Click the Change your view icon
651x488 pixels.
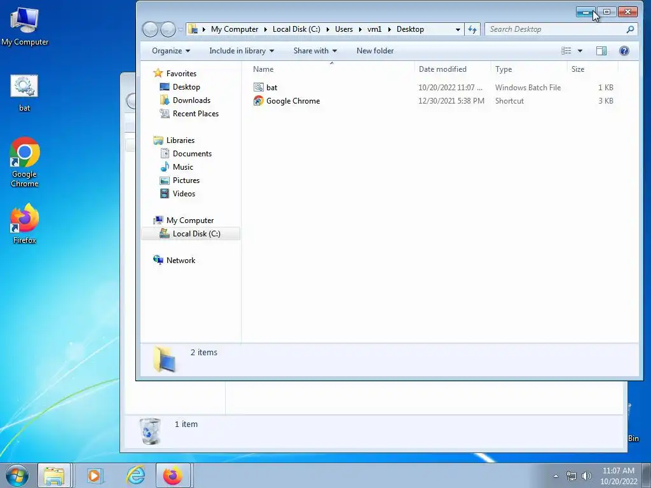(566, 51)
